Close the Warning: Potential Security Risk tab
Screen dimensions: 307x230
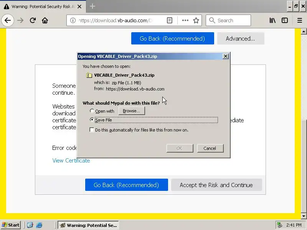click(79, 7)
